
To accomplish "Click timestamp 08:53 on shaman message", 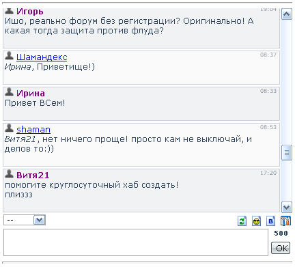I will [268, 127].
